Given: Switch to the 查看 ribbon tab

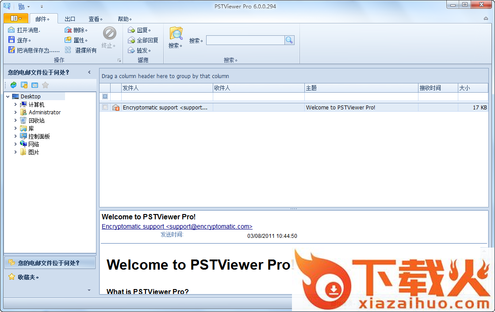Looking at the screenshot, I should [96, 19].
